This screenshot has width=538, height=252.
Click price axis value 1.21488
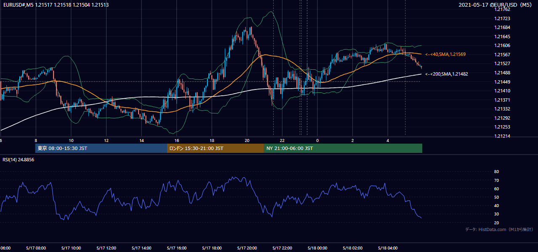501,73
